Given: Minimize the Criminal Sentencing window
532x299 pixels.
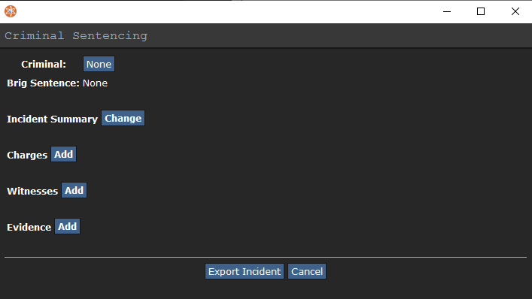Looking at the screenshot, I should pos(447,11).
